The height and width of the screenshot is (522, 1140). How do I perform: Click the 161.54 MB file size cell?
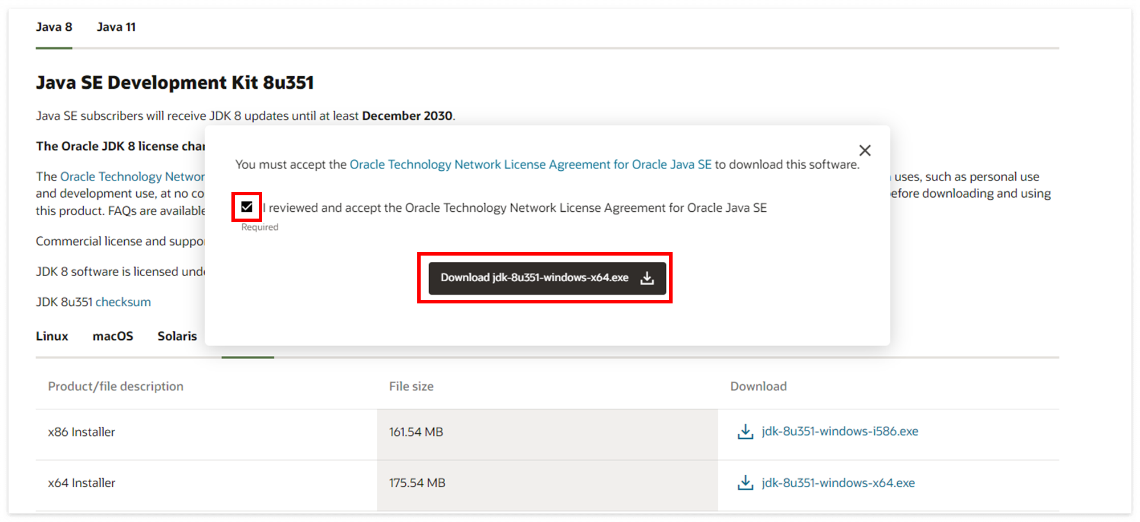(547, 434)
